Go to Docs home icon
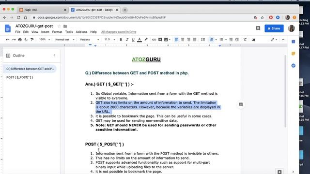 coord(8,29)
